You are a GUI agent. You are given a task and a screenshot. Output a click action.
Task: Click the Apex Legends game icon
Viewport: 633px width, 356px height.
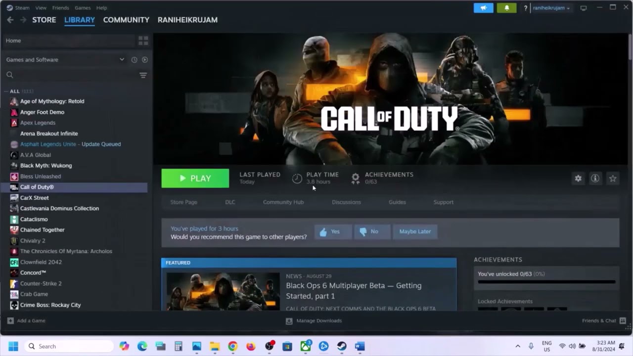click(14, 123)
